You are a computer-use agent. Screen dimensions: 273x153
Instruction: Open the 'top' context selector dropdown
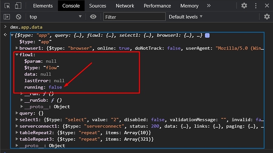(x=55, y=17)
